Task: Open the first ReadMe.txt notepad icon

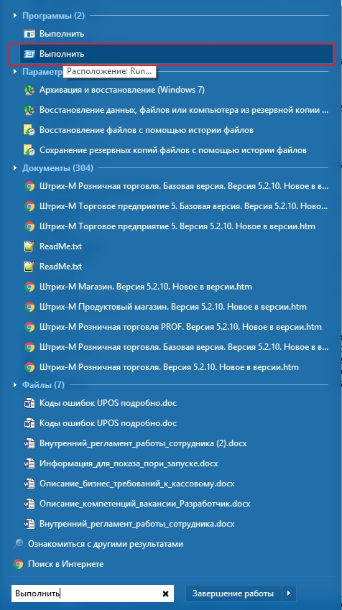Action: coord(29,246)
